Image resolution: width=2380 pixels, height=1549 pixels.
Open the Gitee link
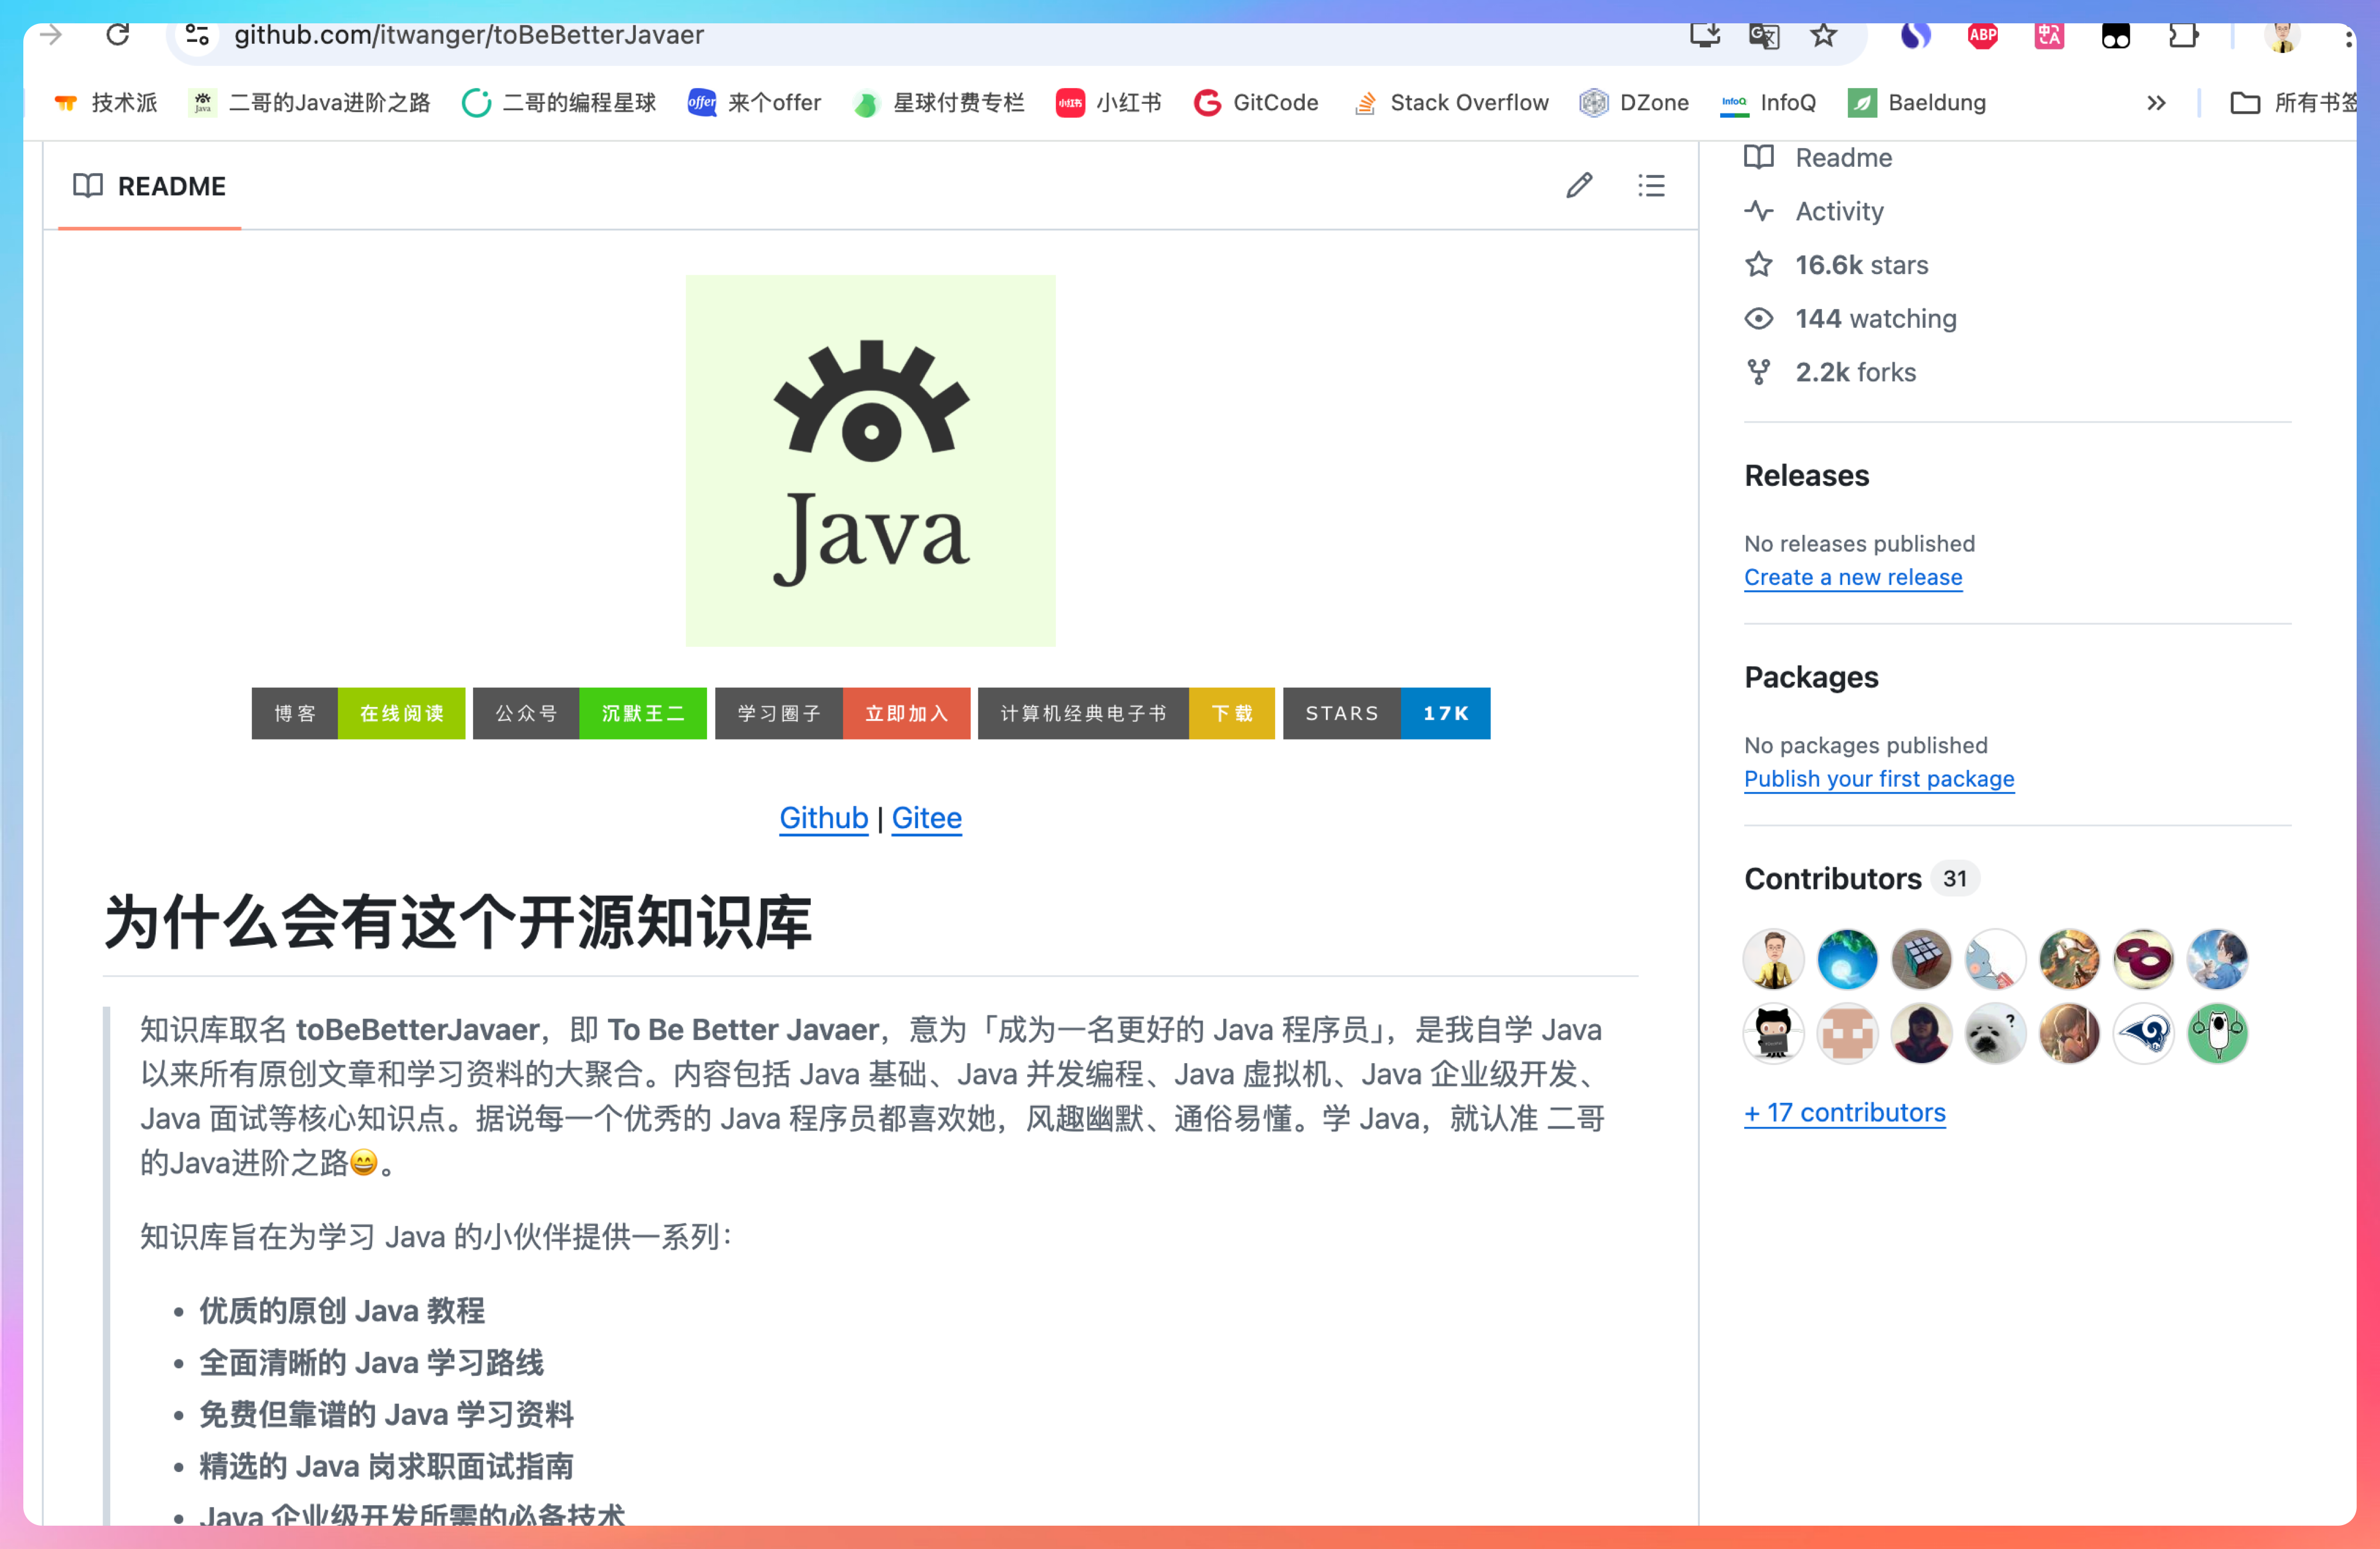pos(926,818)
